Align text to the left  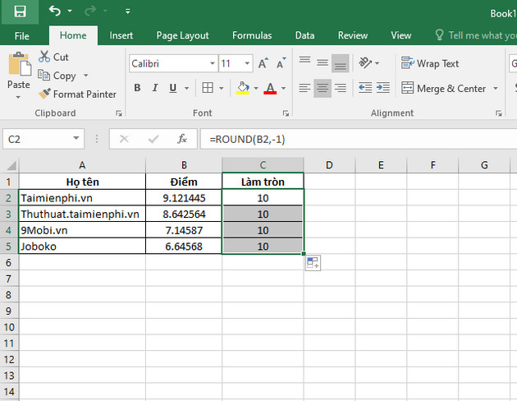click(x=304, y=88)
